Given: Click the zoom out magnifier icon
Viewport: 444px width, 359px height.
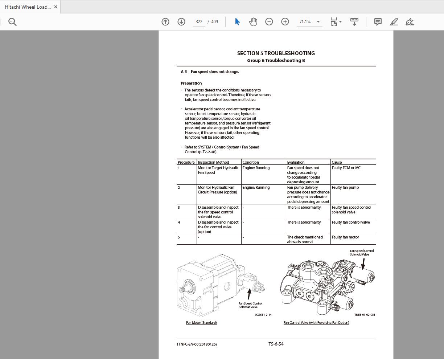Looking at the screenshot, I should 12,22.
